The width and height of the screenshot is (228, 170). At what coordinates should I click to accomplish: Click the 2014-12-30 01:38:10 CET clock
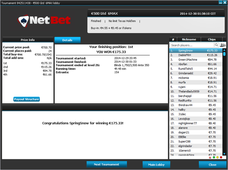point(198,14)
